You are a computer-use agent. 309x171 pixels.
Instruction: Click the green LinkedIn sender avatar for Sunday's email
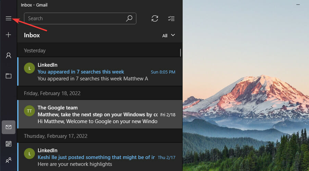tap(29, 68)
